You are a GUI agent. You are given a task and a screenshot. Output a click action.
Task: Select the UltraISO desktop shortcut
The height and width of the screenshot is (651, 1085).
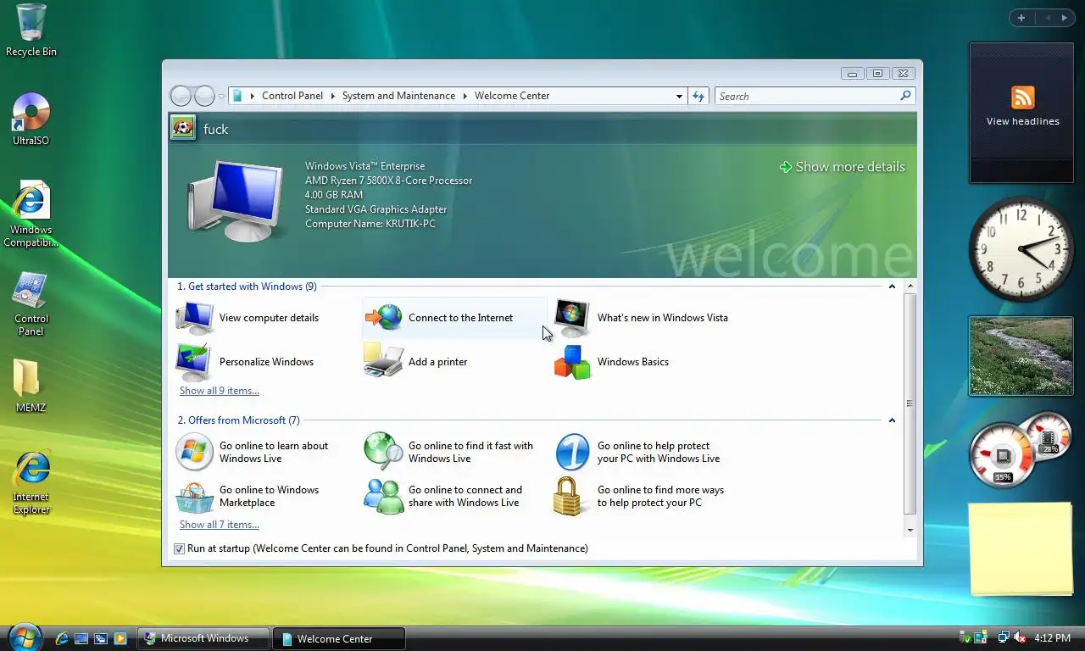(x=31, y=119)
